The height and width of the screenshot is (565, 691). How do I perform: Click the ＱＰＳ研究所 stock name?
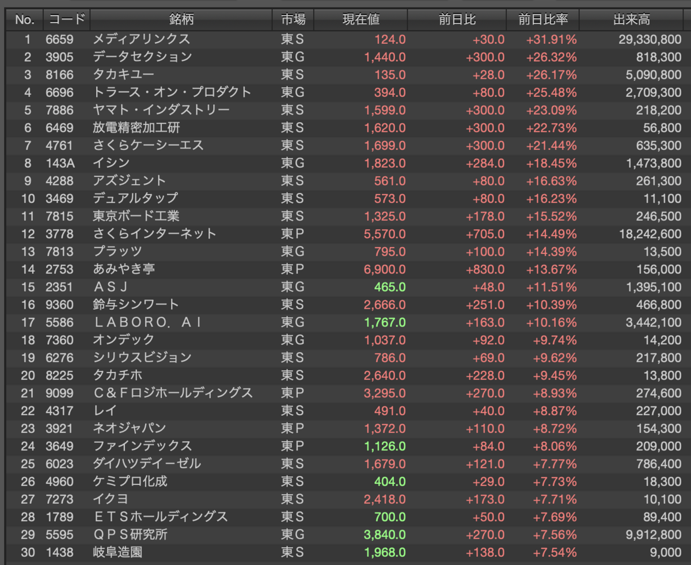click(130, 534)
